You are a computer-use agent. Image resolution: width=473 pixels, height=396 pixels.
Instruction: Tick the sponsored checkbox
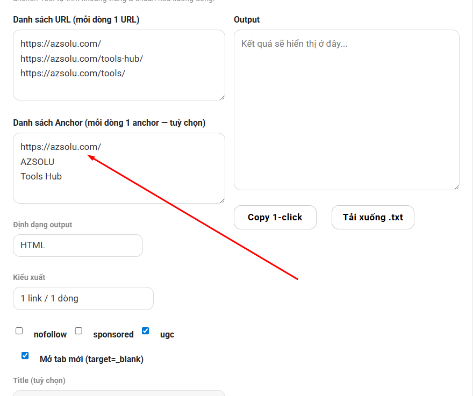coord(78,331)
